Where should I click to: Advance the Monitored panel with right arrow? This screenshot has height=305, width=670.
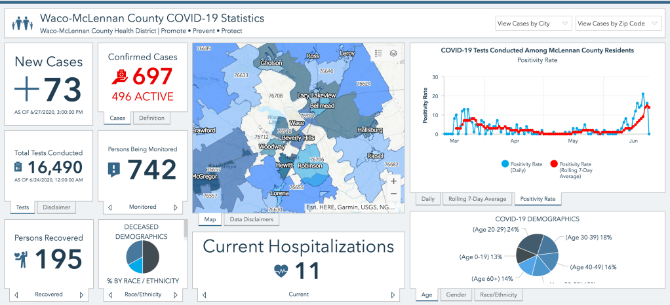coord(175,207)
